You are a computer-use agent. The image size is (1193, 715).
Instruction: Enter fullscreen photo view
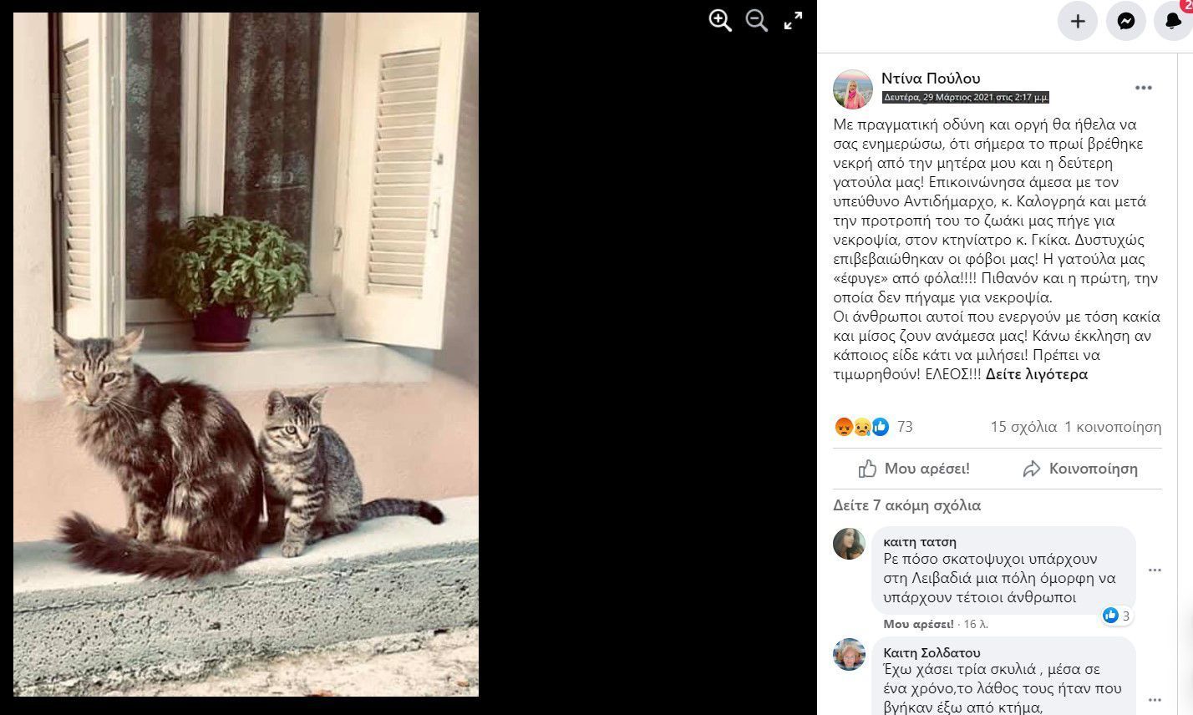click(793, 21)
